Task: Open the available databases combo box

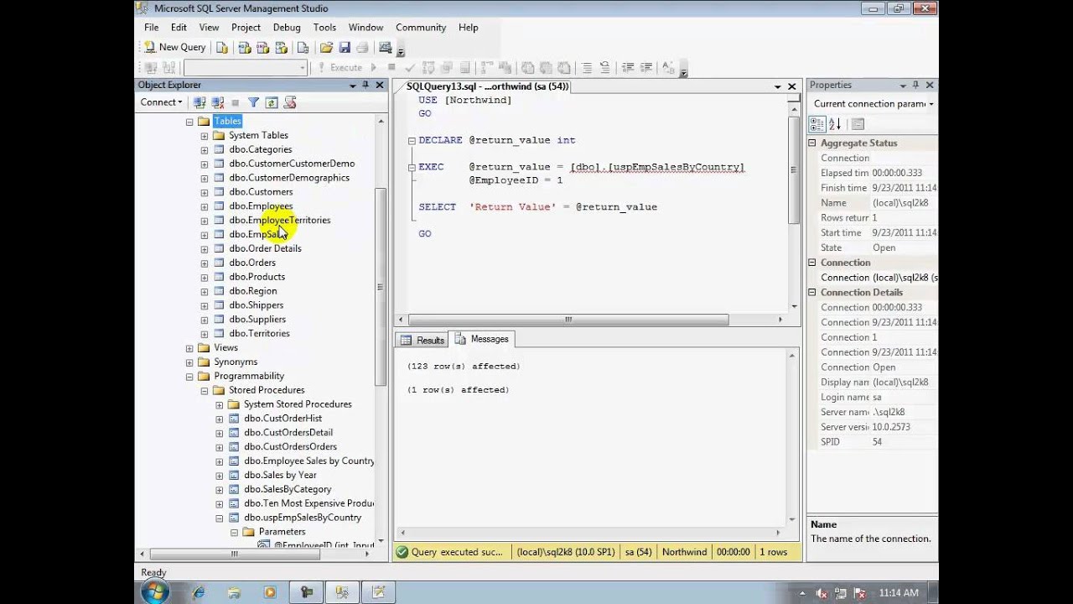Action: (x=246, y=68)
